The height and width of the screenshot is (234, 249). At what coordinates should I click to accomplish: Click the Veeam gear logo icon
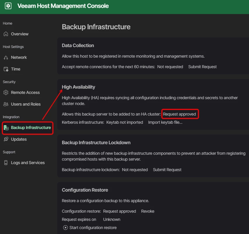pos(8,6)
